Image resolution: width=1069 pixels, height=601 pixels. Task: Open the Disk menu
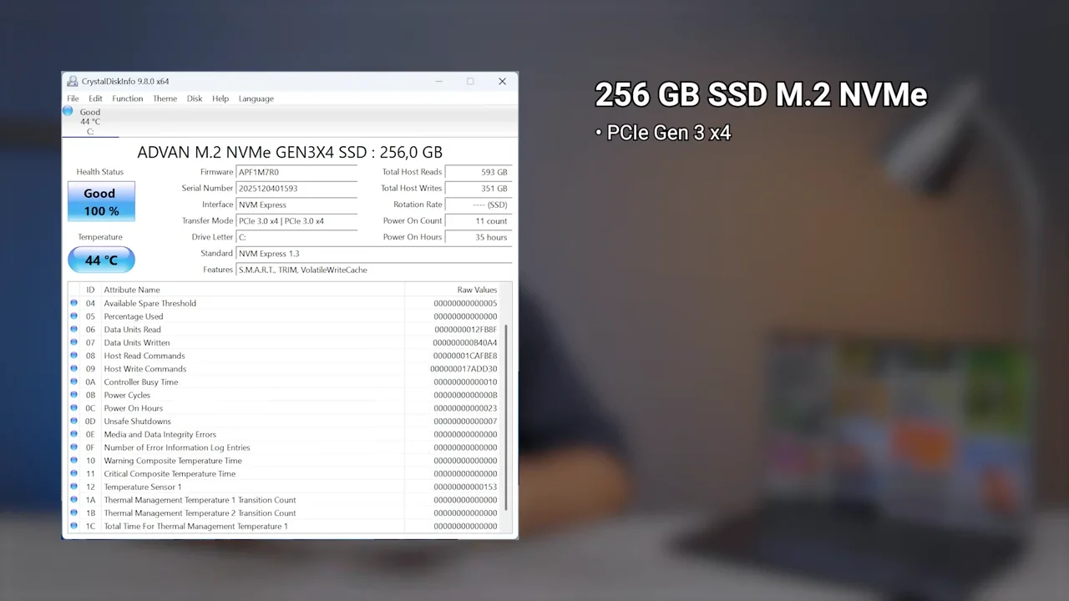[195, 98]
